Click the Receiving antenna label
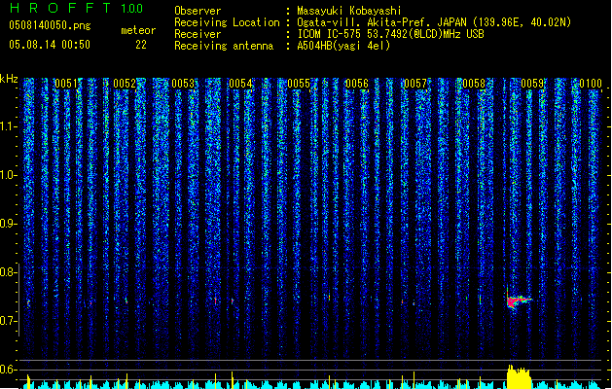Image resolution: width=612 pixels, height=389 pixels. [x=224, y=46]
